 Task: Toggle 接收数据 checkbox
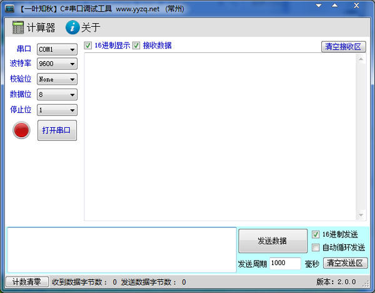pyautogui.click(x=136, y=46)
